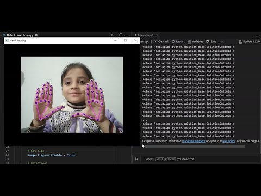261x196 pixels.
Task: Select the Python 3.12.0 kernel picker
Action: pyautogui.click(x=249, y=42)
